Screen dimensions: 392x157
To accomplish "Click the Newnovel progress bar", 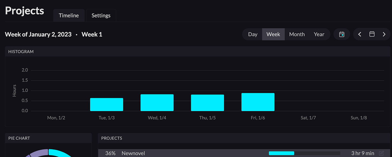I will [x=304, y=153].
